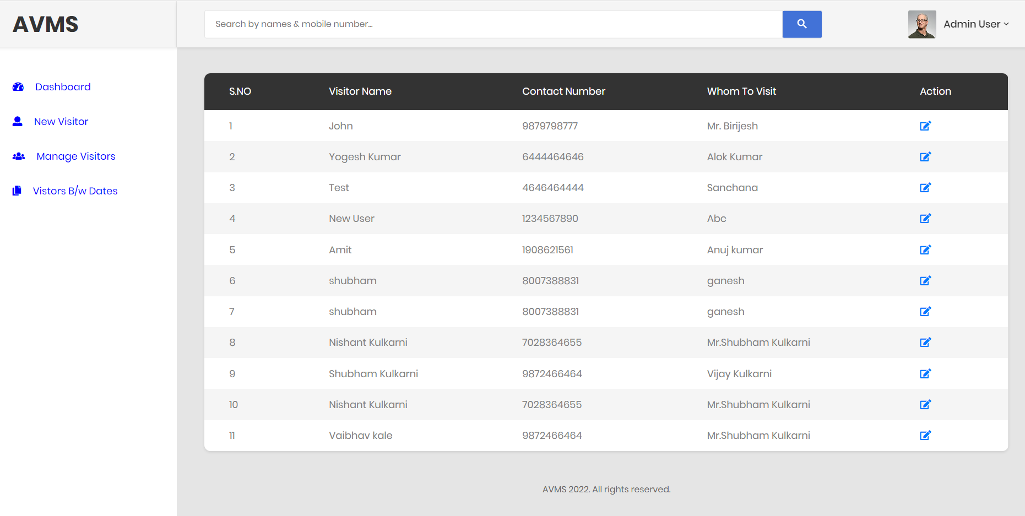Viewport: 1025px width, 516px height.
Task: Click the New Visitor link
Action: [x=61, y=121]
